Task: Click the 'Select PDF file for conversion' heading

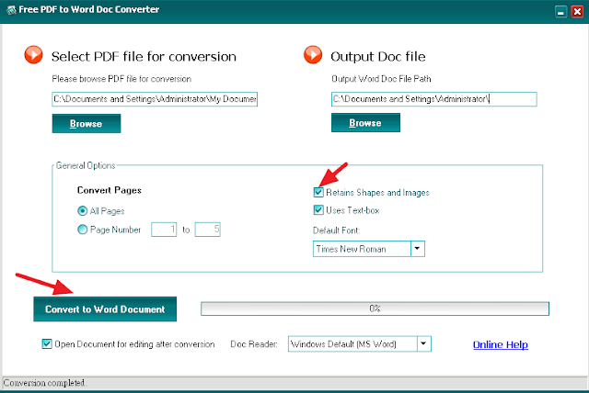Action: (144, 57)
